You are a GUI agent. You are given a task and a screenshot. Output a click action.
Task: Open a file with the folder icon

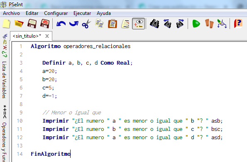(19, 24)
